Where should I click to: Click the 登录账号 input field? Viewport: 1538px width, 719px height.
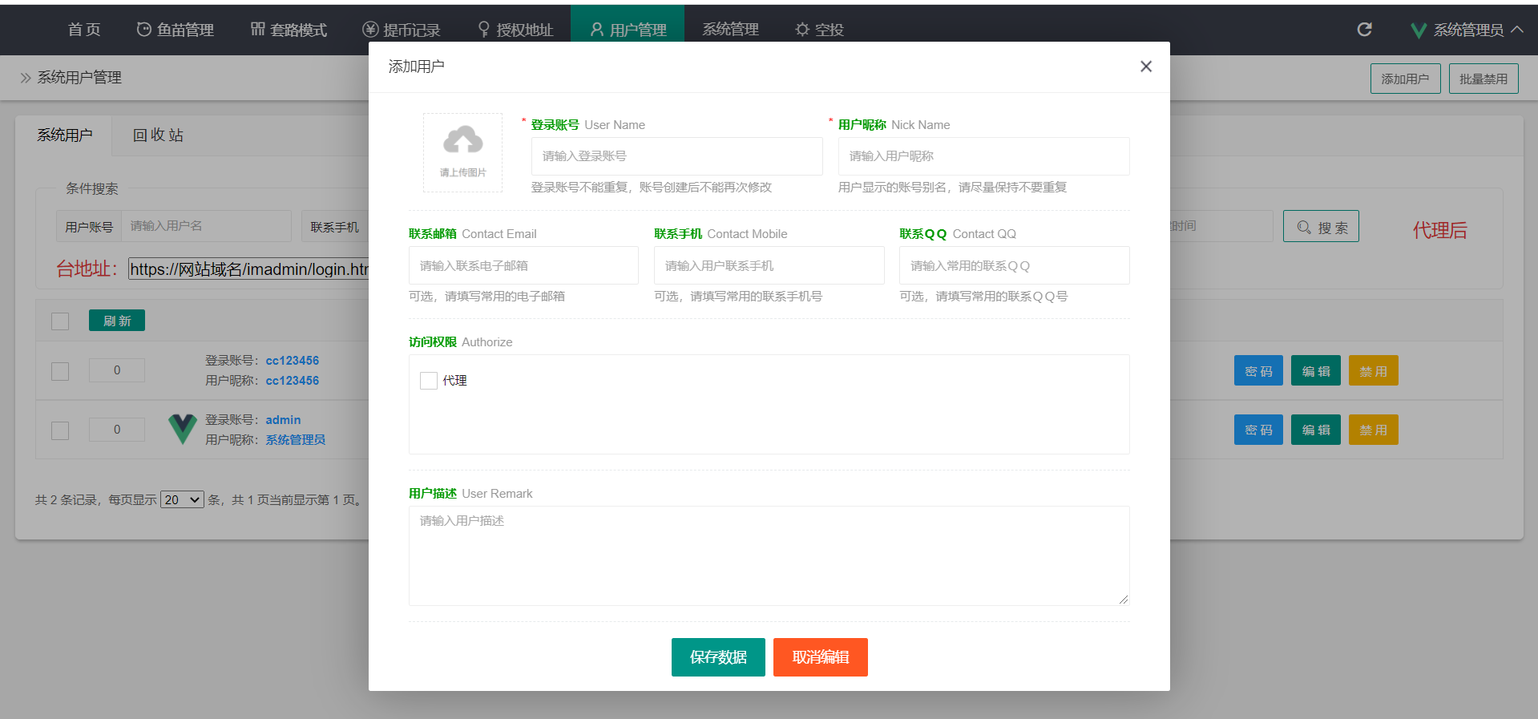tap(677, 156)
